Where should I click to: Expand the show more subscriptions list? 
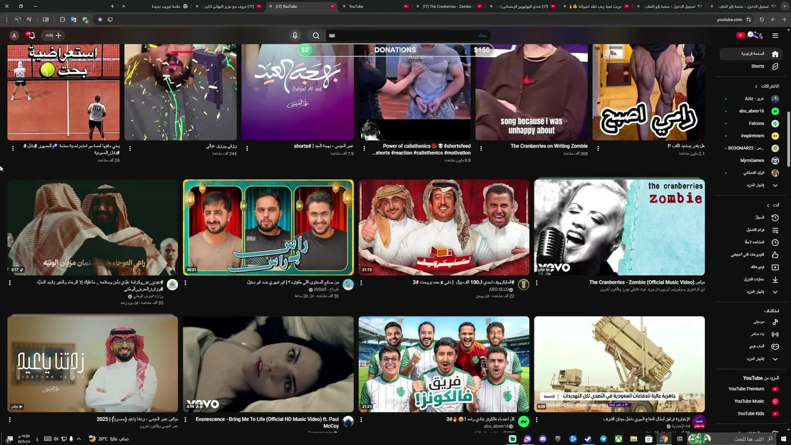pos(751,185)
